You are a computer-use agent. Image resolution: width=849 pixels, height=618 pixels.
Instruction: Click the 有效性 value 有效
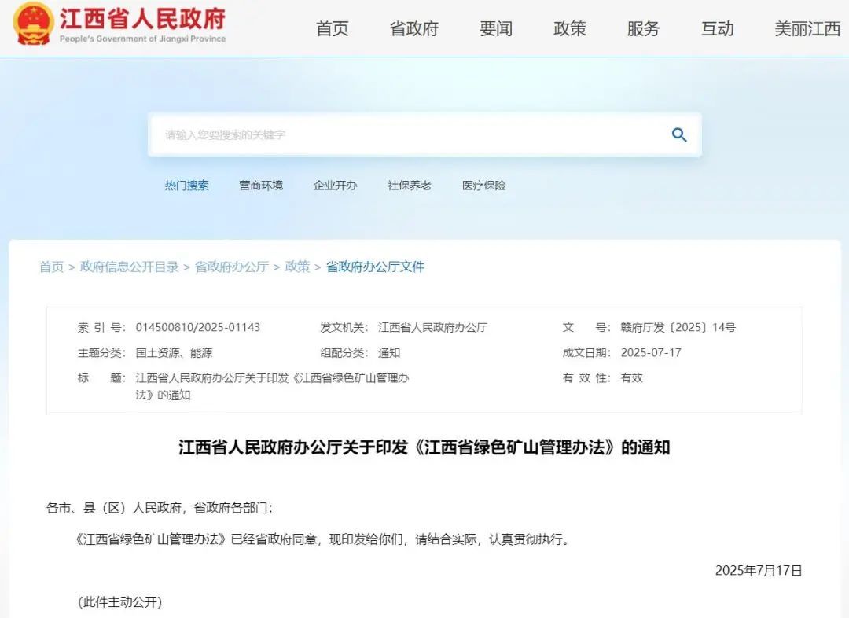631,378
